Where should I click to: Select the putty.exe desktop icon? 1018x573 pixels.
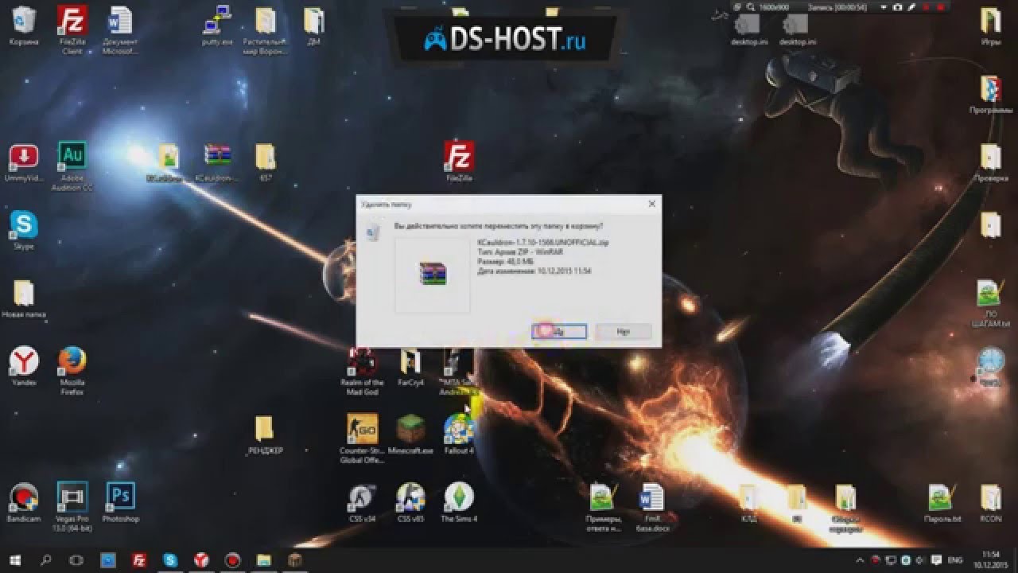[217, 25]
